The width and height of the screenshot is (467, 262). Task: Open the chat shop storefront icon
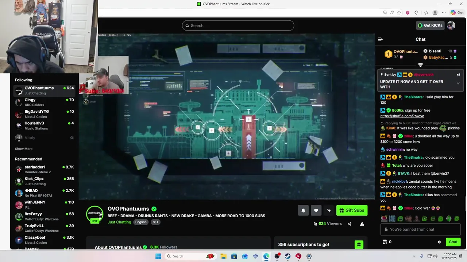tap(384, 242)
